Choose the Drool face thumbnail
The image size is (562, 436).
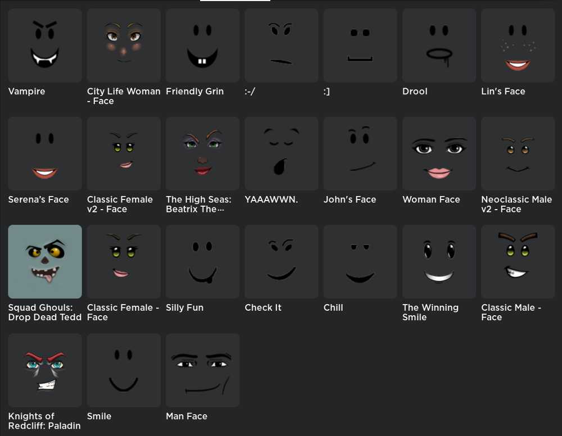click(439, 46)
